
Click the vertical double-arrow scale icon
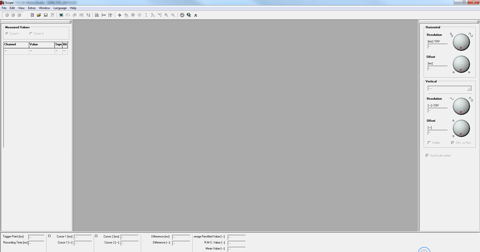pos(146,15)
